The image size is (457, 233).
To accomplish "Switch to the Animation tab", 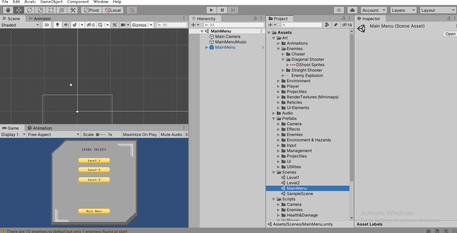I will tap(40, 128).
